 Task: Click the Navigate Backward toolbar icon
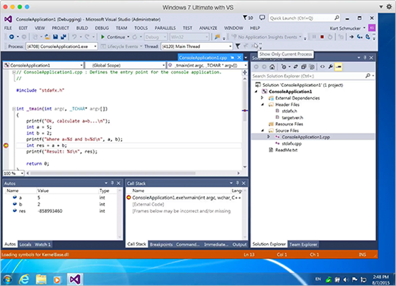[x=11, y=37]
